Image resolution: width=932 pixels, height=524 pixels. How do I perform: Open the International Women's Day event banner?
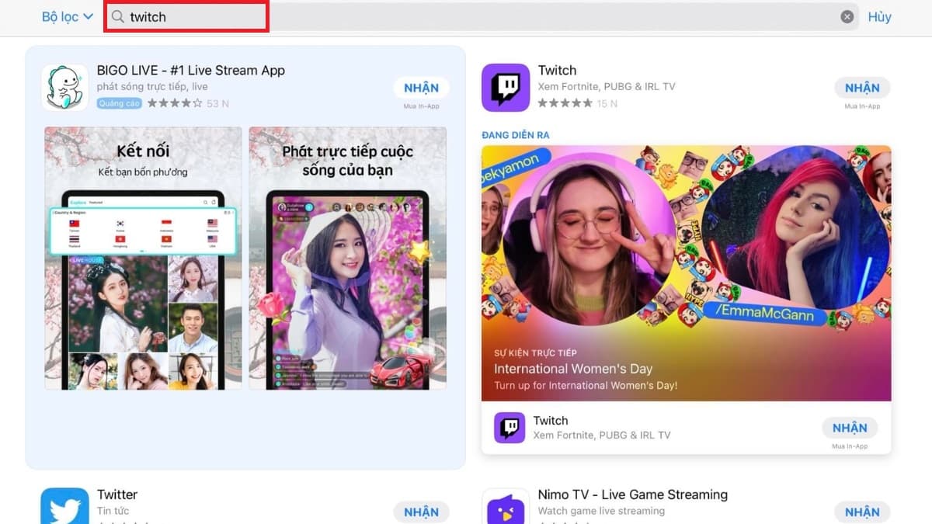coord(687,273)
